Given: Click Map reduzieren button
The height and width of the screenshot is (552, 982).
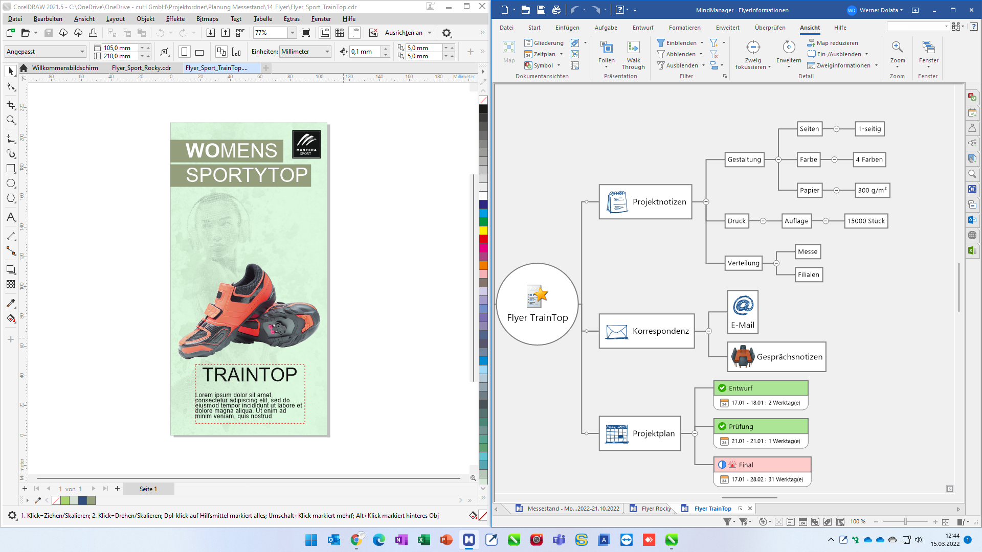Looking at the screenshot, I should pos(833,43).
